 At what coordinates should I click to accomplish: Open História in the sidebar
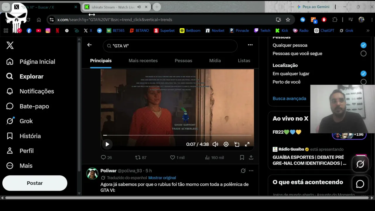pyautogui.click(x=23, y=136)
